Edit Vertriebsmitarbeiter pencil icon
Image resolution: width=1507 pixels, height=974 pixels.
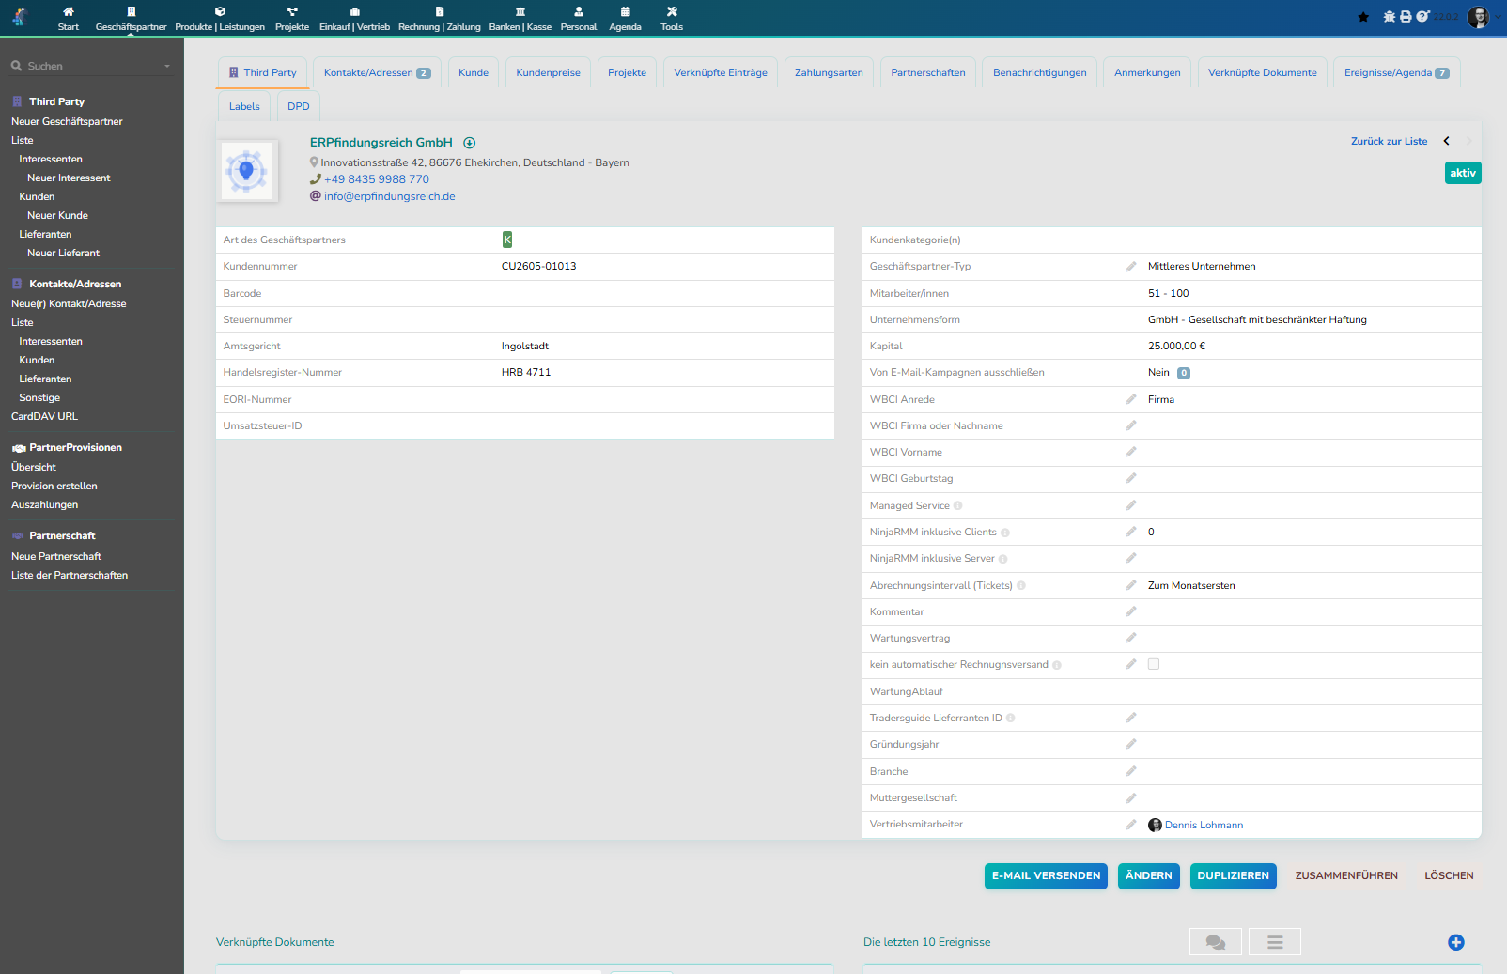click(1131, 825)
